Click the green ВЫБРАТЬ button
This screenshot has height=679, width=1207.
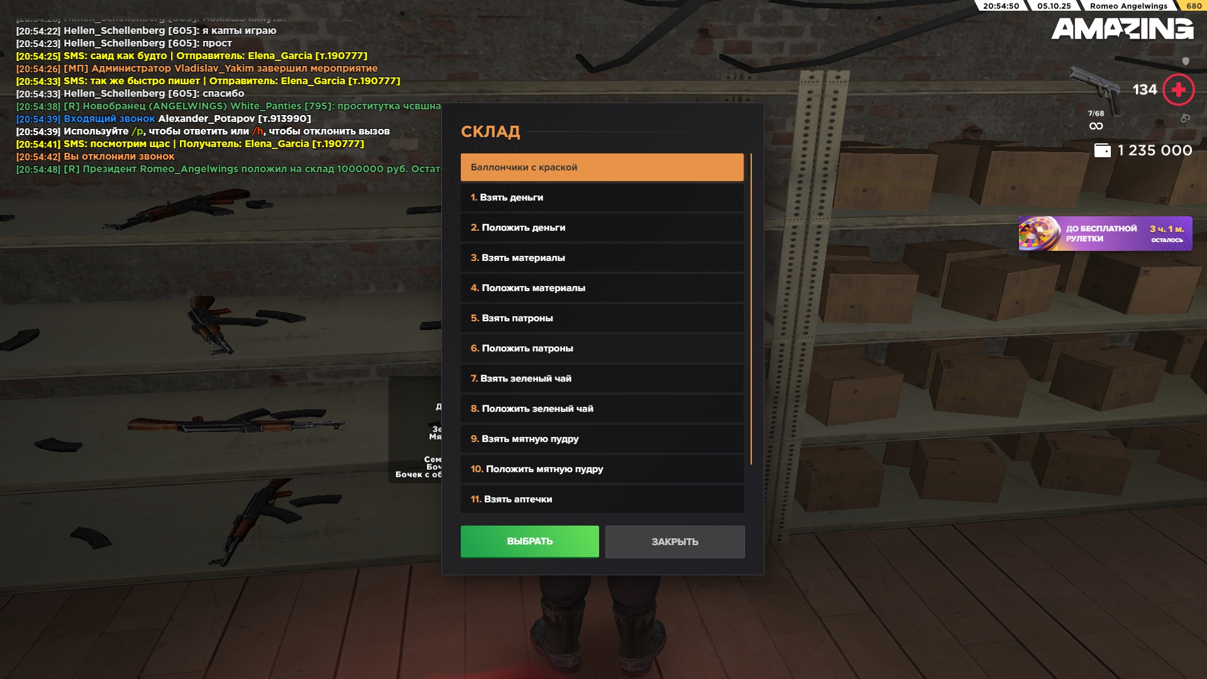tap(529, 541)
